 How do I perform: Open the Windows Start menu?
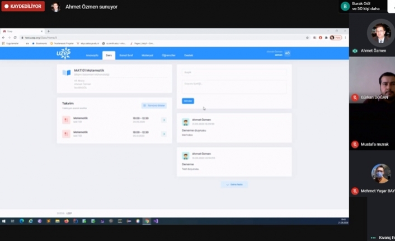[4, 221]
